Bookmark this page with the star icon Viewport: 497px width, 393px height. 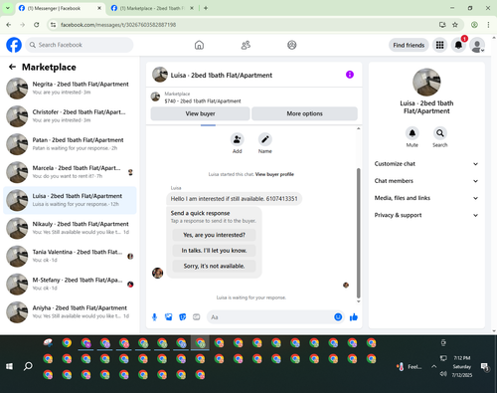(455, 25)
